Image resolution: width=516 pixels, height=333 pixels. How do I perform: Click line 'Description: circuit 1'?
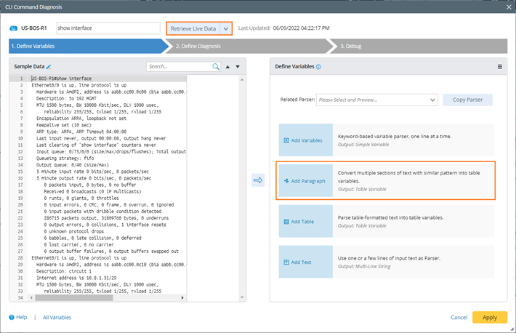(x=64, y=271)
